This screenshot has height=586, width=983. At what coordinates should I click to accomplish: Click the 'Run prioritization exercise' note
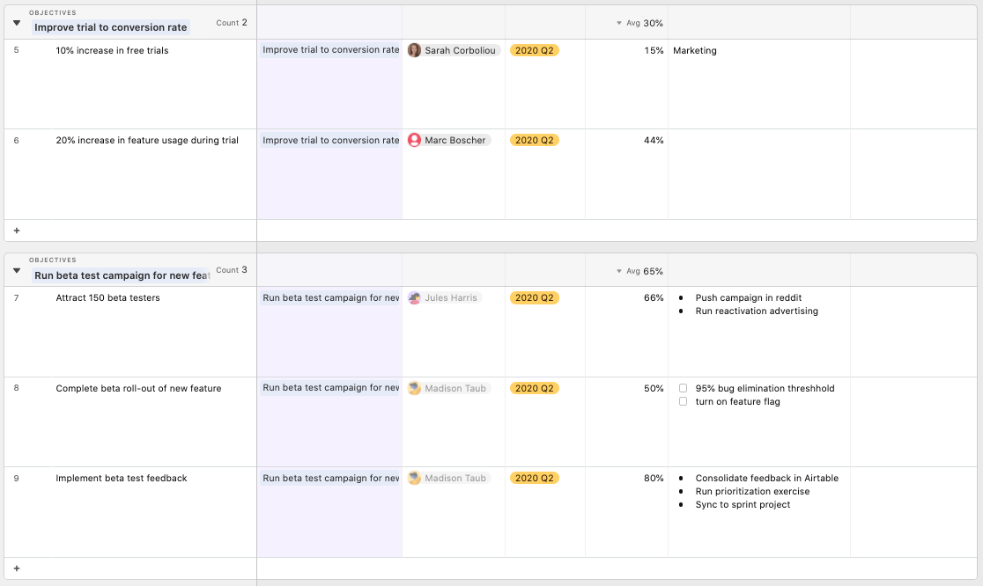pos(752,492)
